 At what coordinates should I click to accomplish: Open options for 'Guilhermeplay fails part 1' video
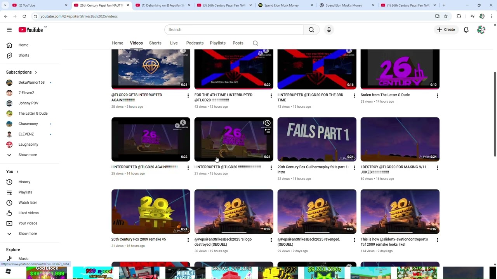coord(354,167)
